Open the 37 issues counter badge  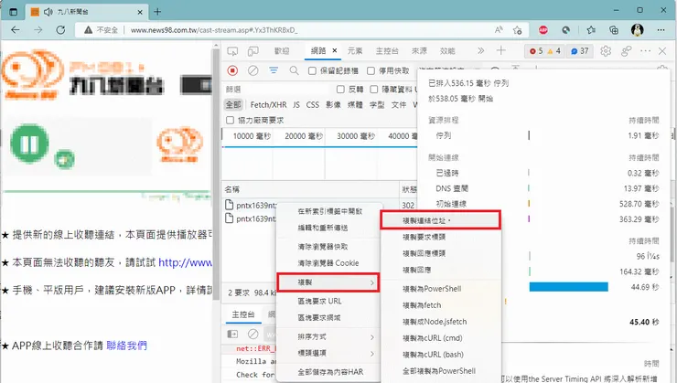pos(580,51)
